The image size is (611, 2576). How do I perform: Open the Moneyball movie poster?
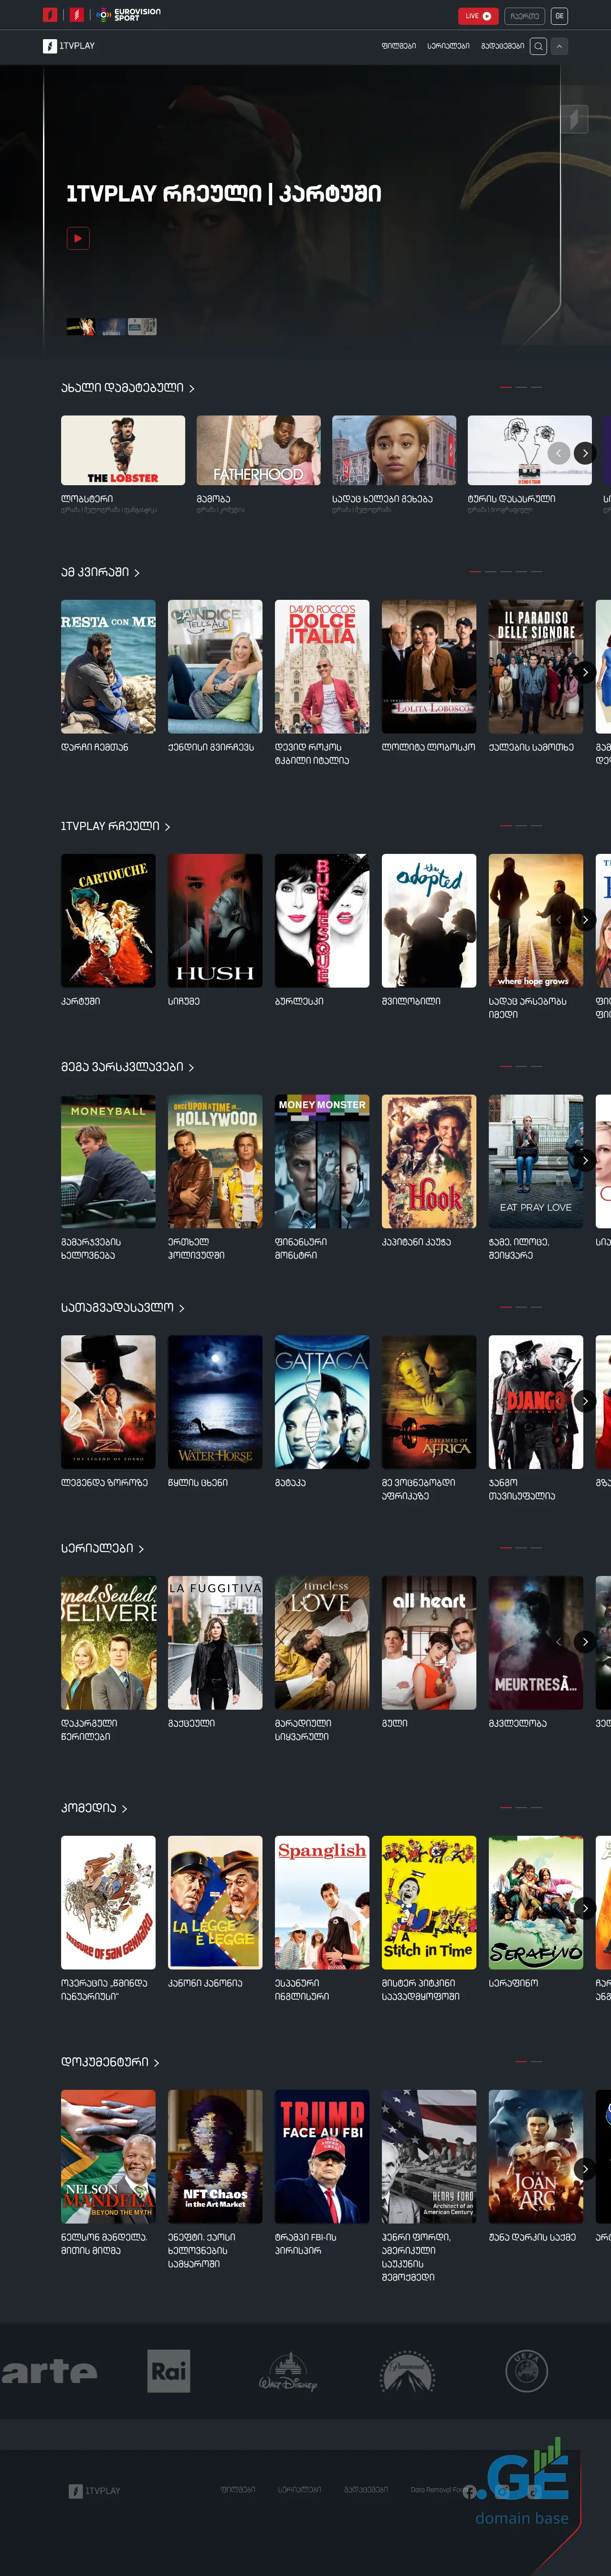(108, 1161)
